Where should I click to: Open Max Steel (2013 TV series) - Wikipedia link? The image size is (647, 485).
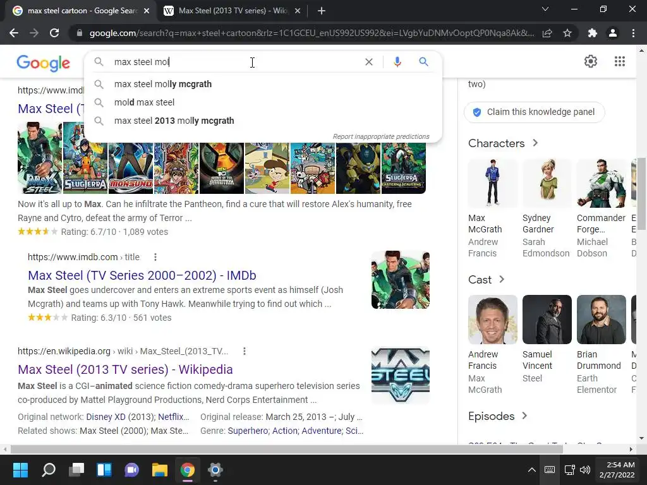[x=125, y=369]
